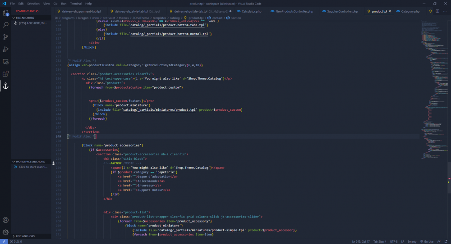This screenshot has height=244, width=451.
Task: Click the contact symbol in breadcrumbs
Action: 215,18
